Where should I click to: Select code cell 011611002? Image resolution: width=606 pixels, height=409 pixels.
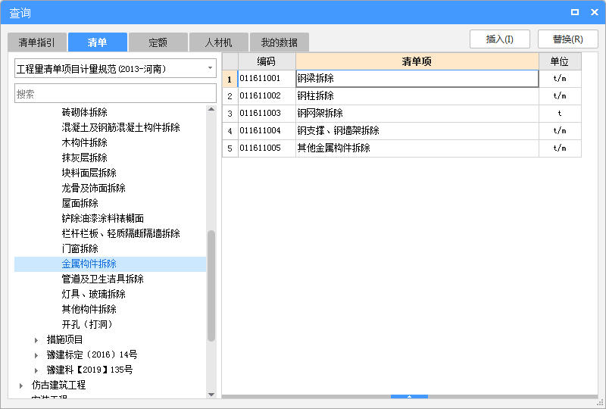[267, 96]
